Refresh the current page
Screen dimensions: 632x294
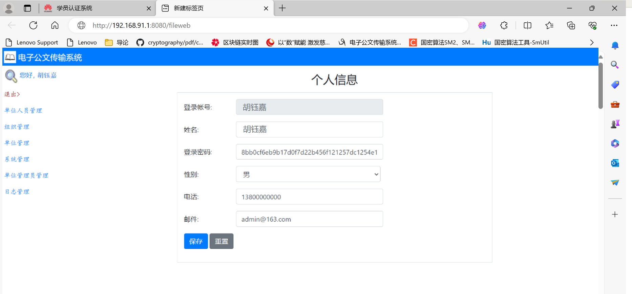pyautogui.click(x=33, y=25)
